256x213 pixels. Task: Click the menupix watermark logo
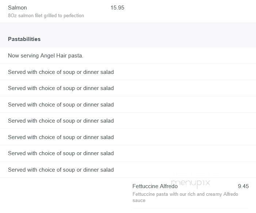coord(191,183)
